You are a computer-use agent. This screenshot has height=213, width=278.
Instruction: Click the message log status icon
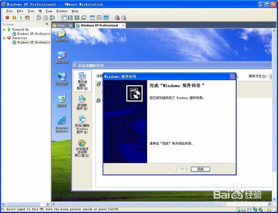[x=269, y=209]
